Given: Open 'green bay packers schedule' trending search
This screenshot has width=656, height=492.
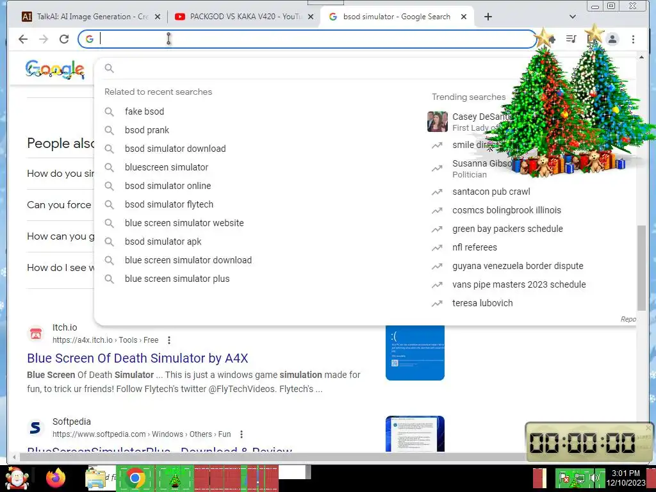Looking at the screenshot, I should coord(507,229).
